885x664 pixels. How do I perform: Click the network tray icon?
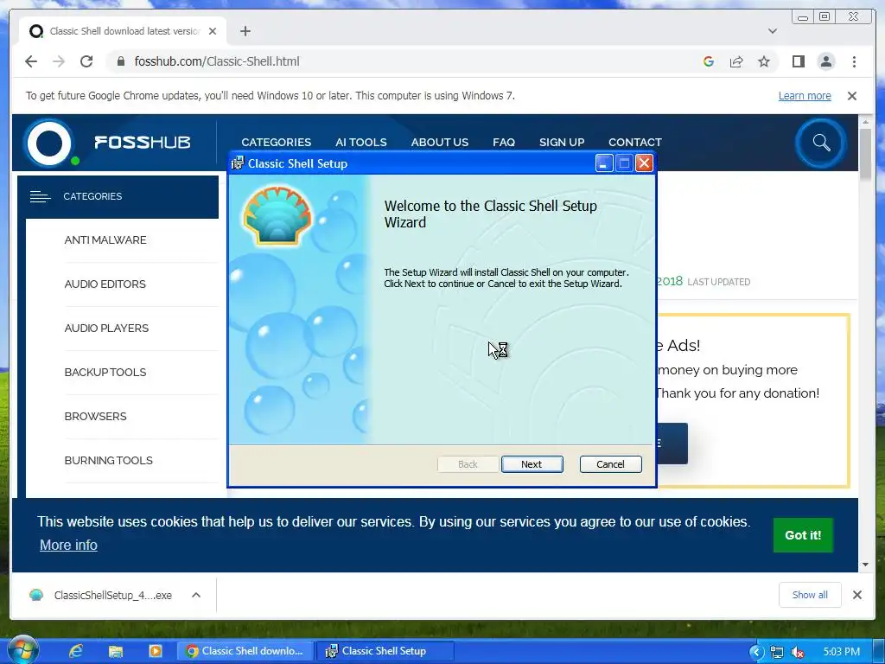(x=777, y=652)
